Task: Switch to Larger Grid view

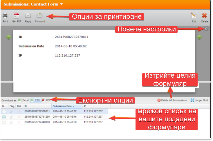Action: (x=199, y=100)
